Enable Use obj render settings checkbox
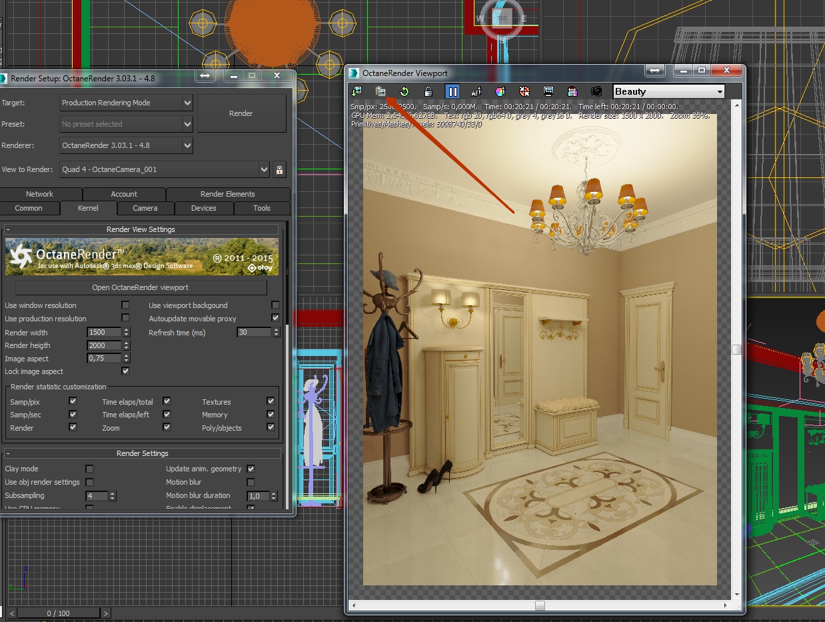This screenshot has height=622, width=825. coord(89,482)
